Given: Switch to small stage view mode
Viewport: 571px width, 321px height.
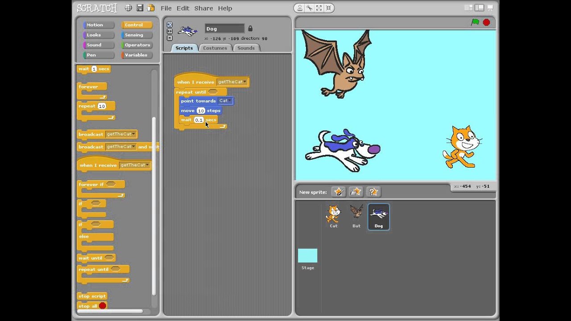Looking at the screenshot, I should pos(468,8).
